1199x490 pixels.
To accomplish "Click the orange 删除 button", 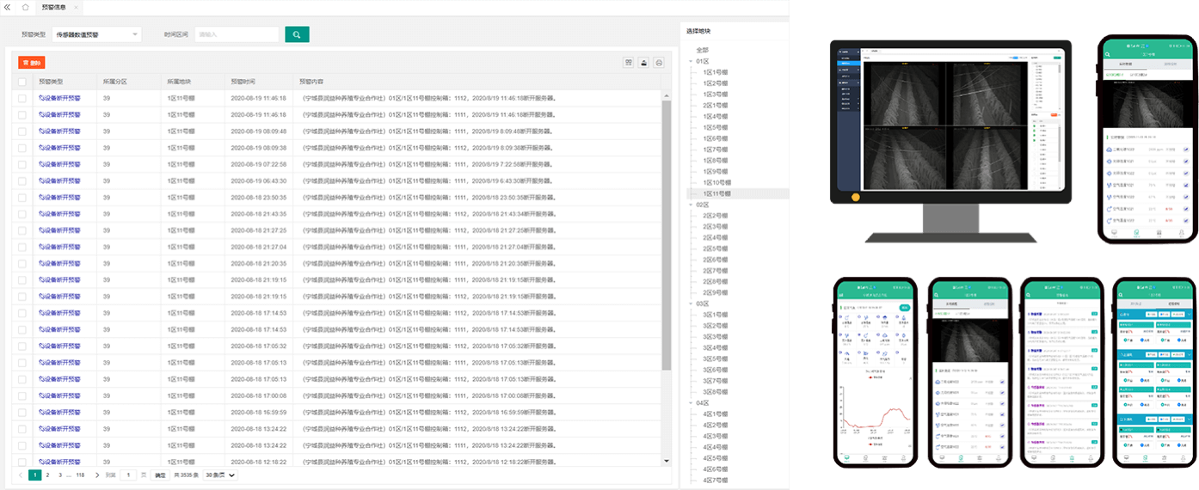I will pos(32,63).
